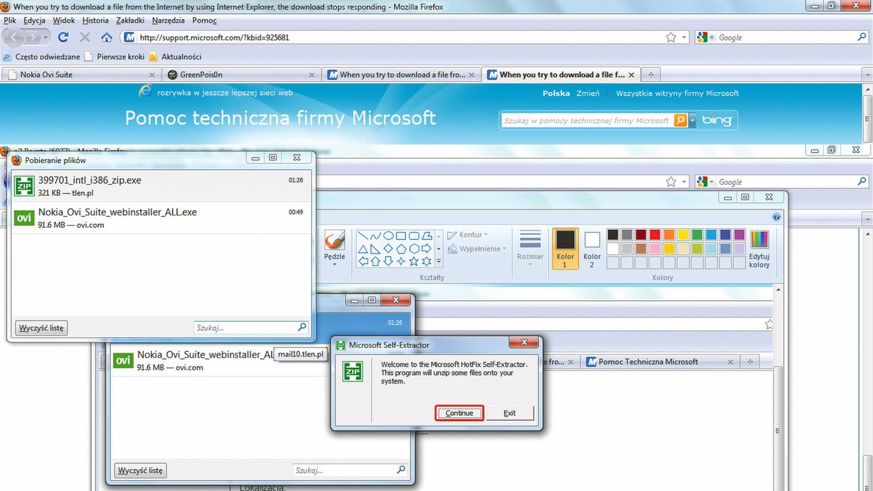Open the Często odwiedzane bookmark
Screen dimensions: 873x491
(x=42, y=57)
